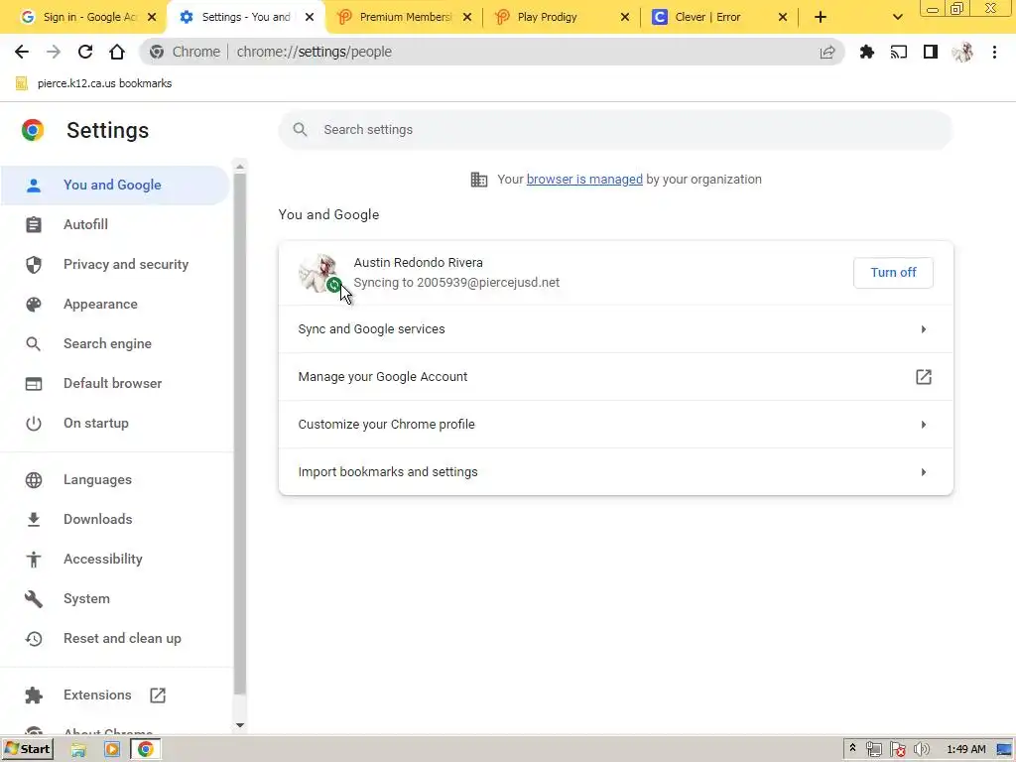
Task: Close the Play Prodigy tab
Action: (x=625, y=17)
